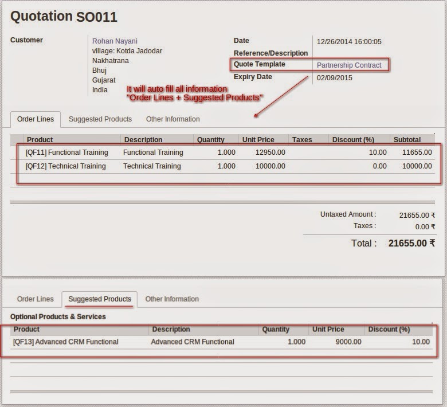Click the Discount (%) header in order lines

(353, 140)
